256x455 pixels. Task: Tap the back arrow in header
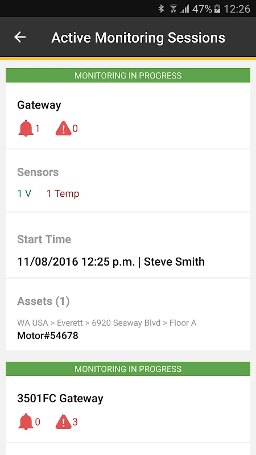20,37
